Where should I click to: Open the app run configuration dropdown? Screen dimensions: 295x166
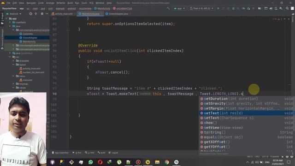pos(179,8)
